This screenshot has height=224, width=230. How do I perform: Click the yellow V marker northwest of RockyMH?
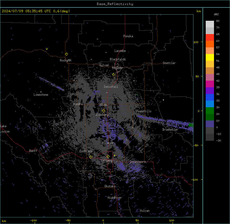pos(47,49)
